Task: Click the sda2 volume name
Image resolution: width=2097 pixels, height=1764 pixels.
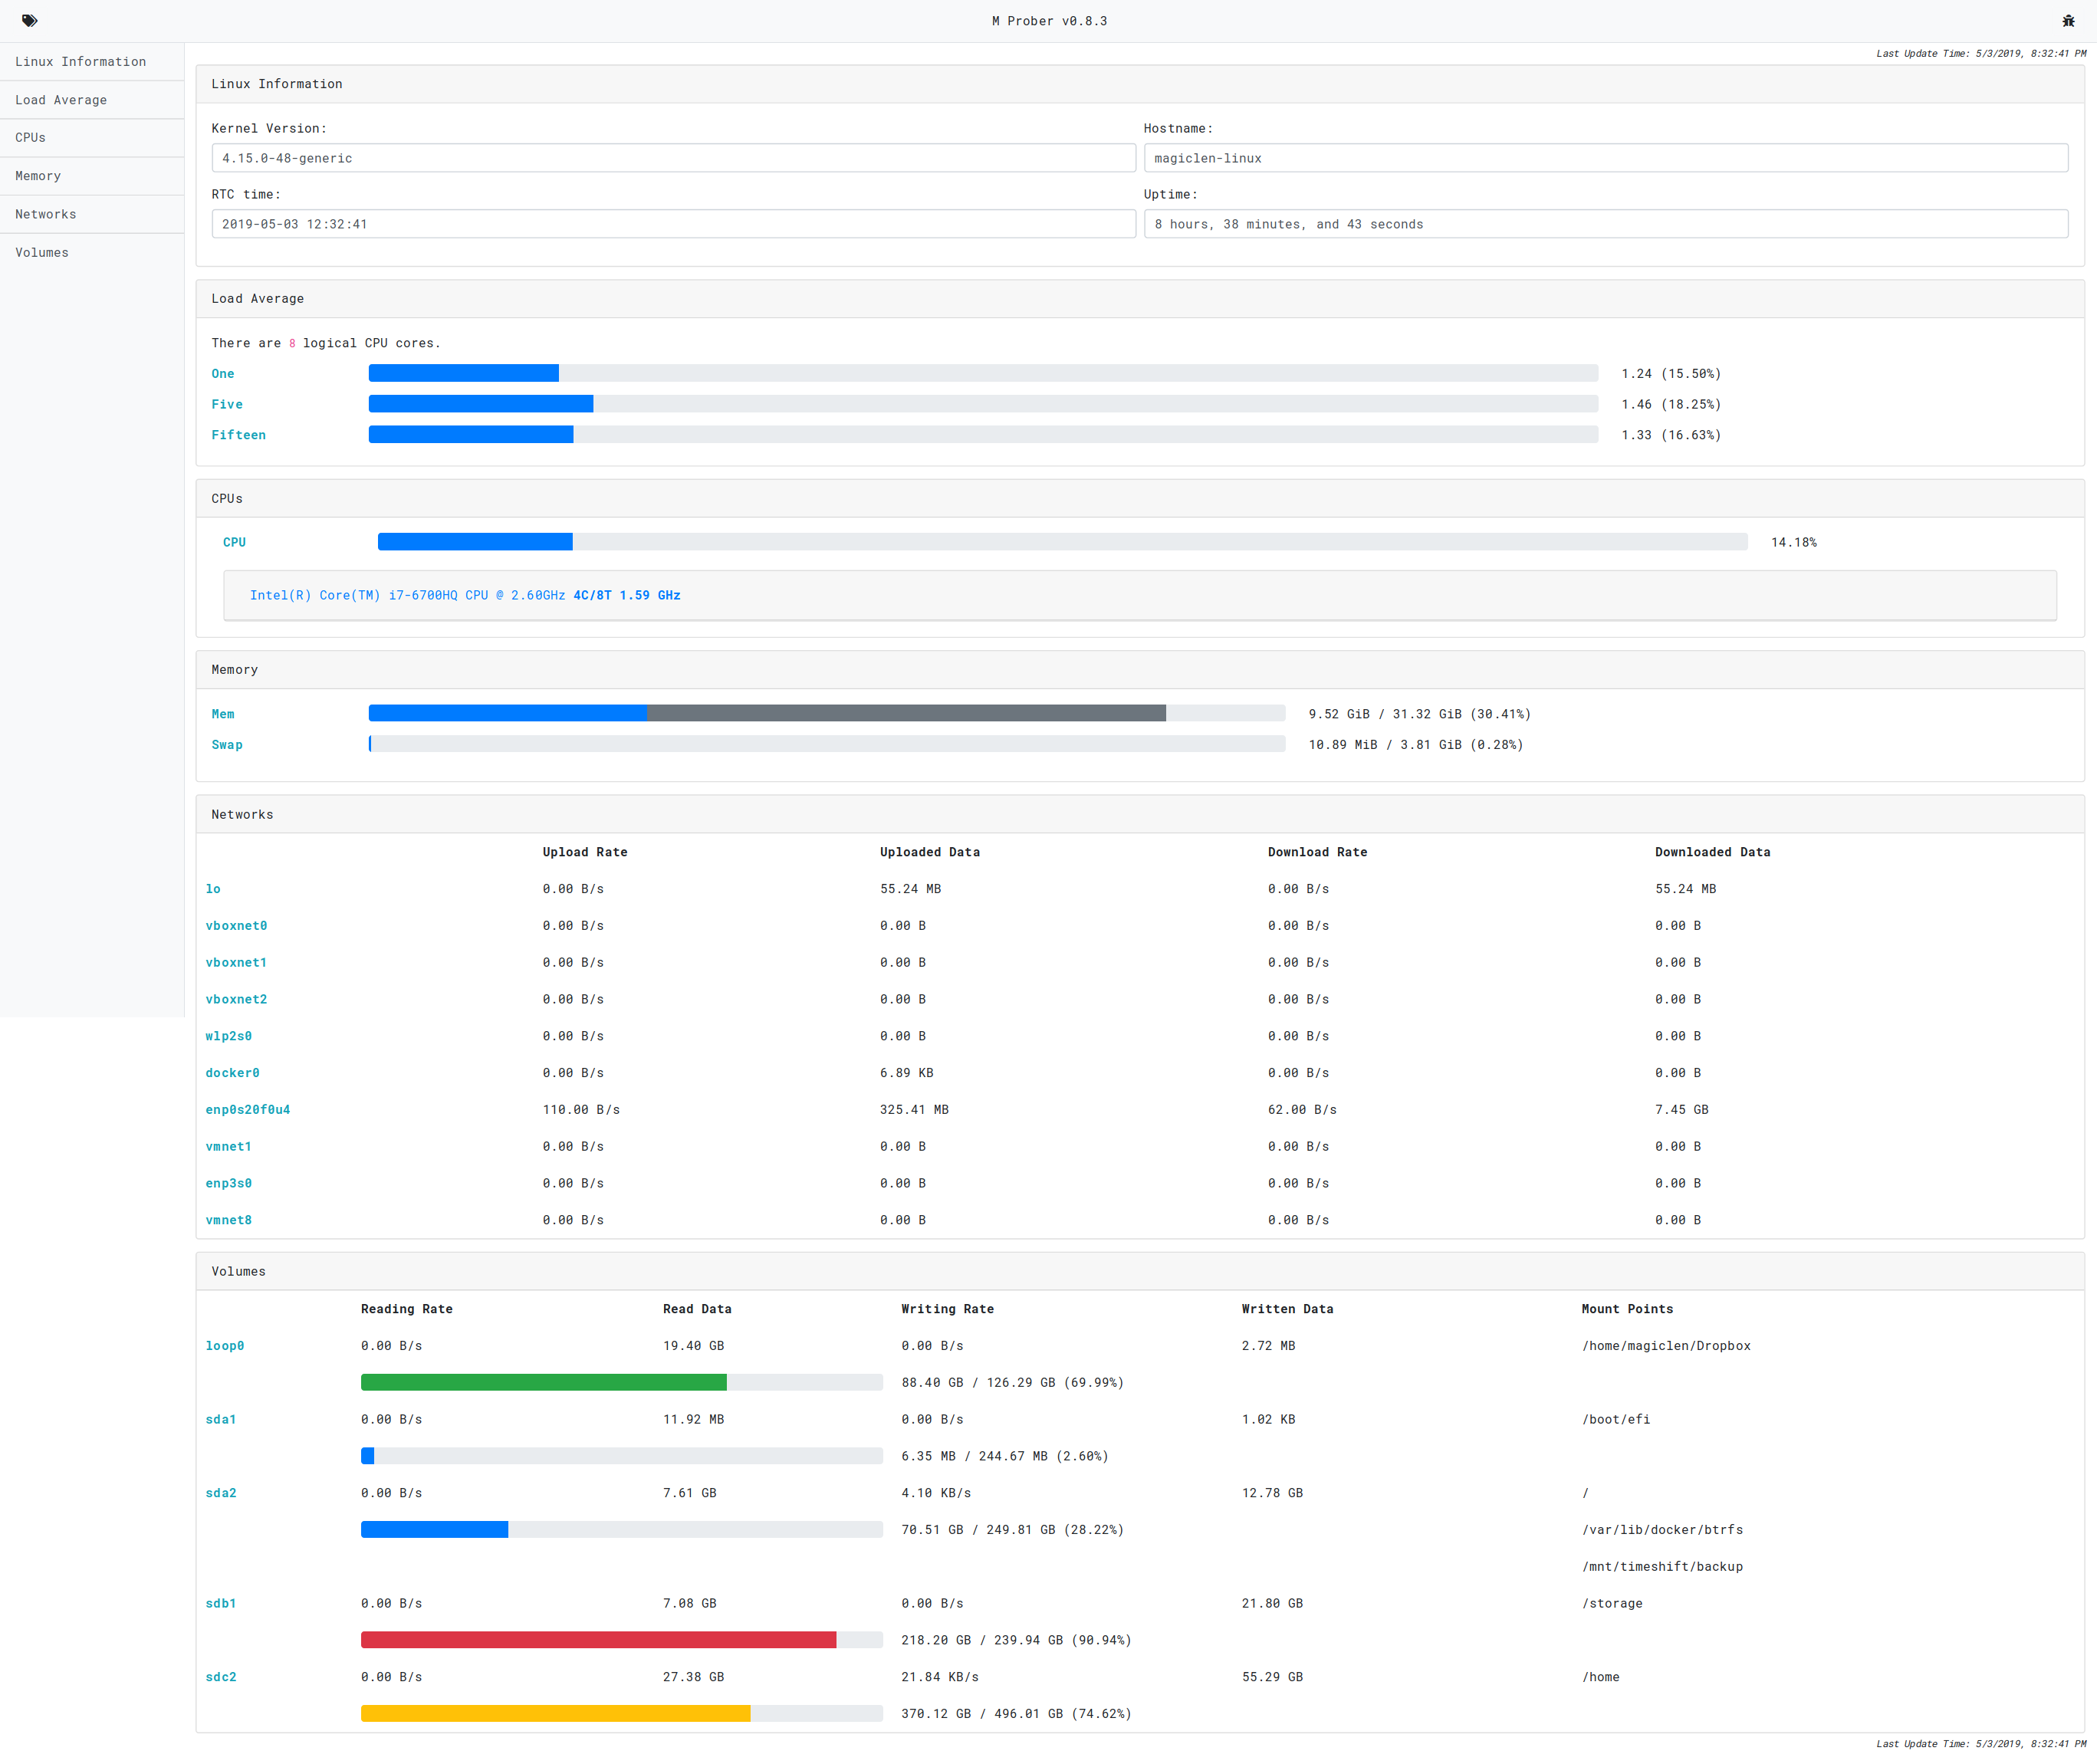Action: point(221,1493)
